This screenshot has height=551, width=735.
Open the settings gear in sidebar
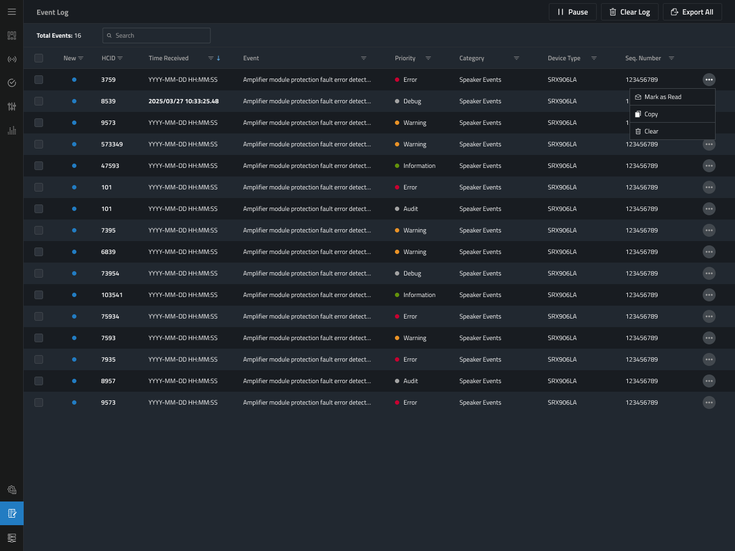point(12,490)
